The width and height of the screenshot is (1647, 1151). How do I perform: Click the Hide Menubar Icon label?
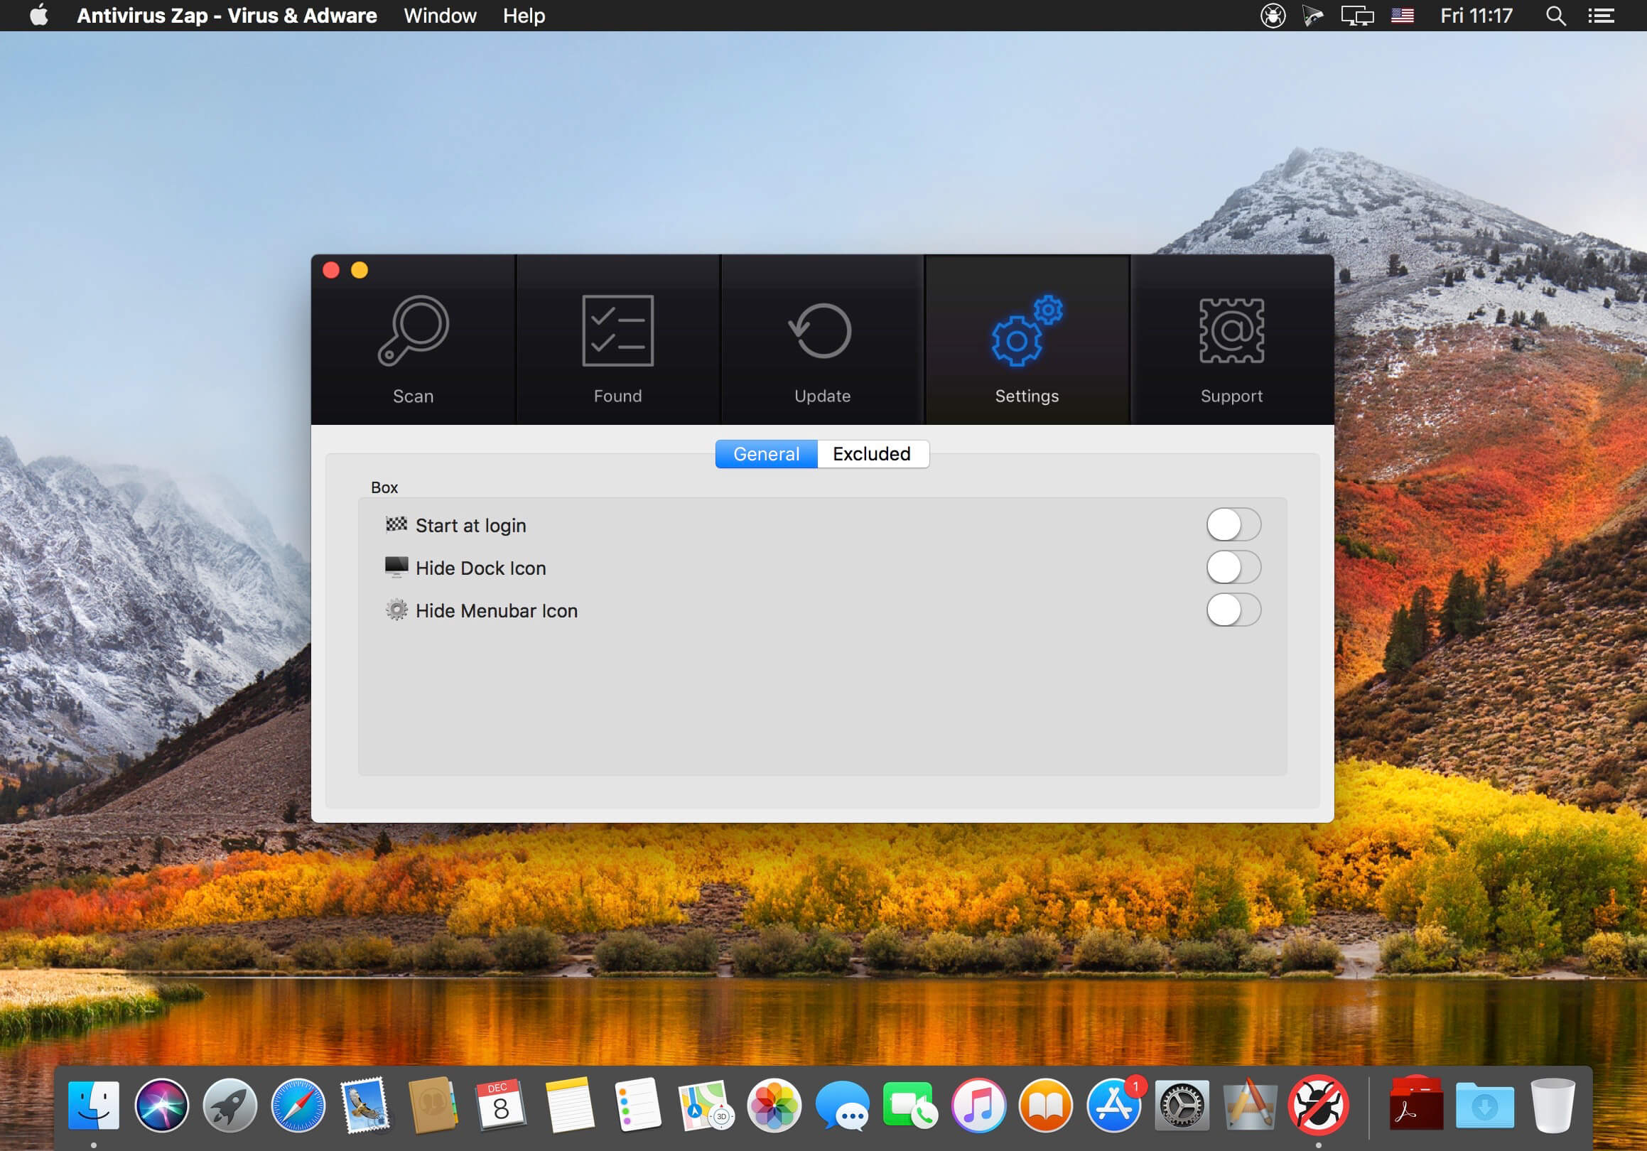coord(497,610)
